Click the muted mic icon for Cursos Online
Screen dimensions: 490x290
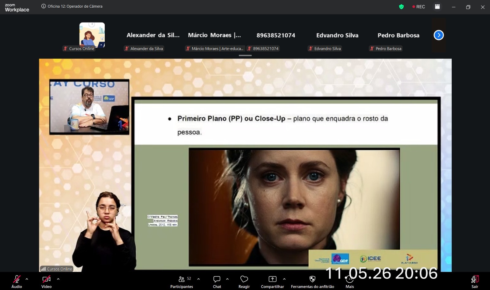65,48
